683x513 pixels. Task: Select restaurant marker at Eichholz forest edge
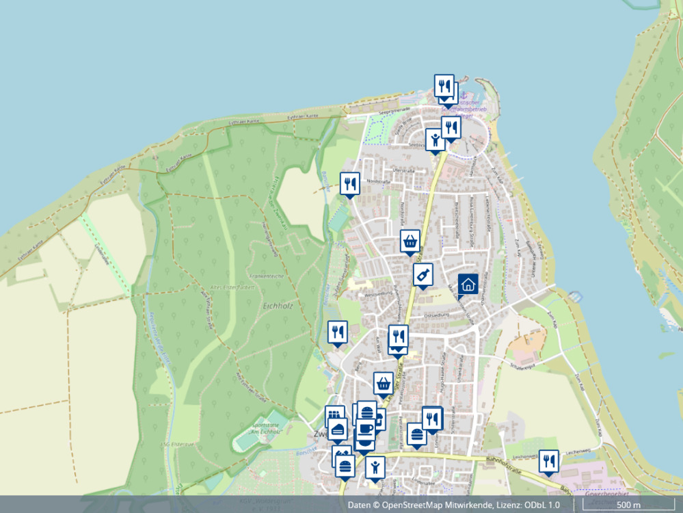(x=337, y=332)
